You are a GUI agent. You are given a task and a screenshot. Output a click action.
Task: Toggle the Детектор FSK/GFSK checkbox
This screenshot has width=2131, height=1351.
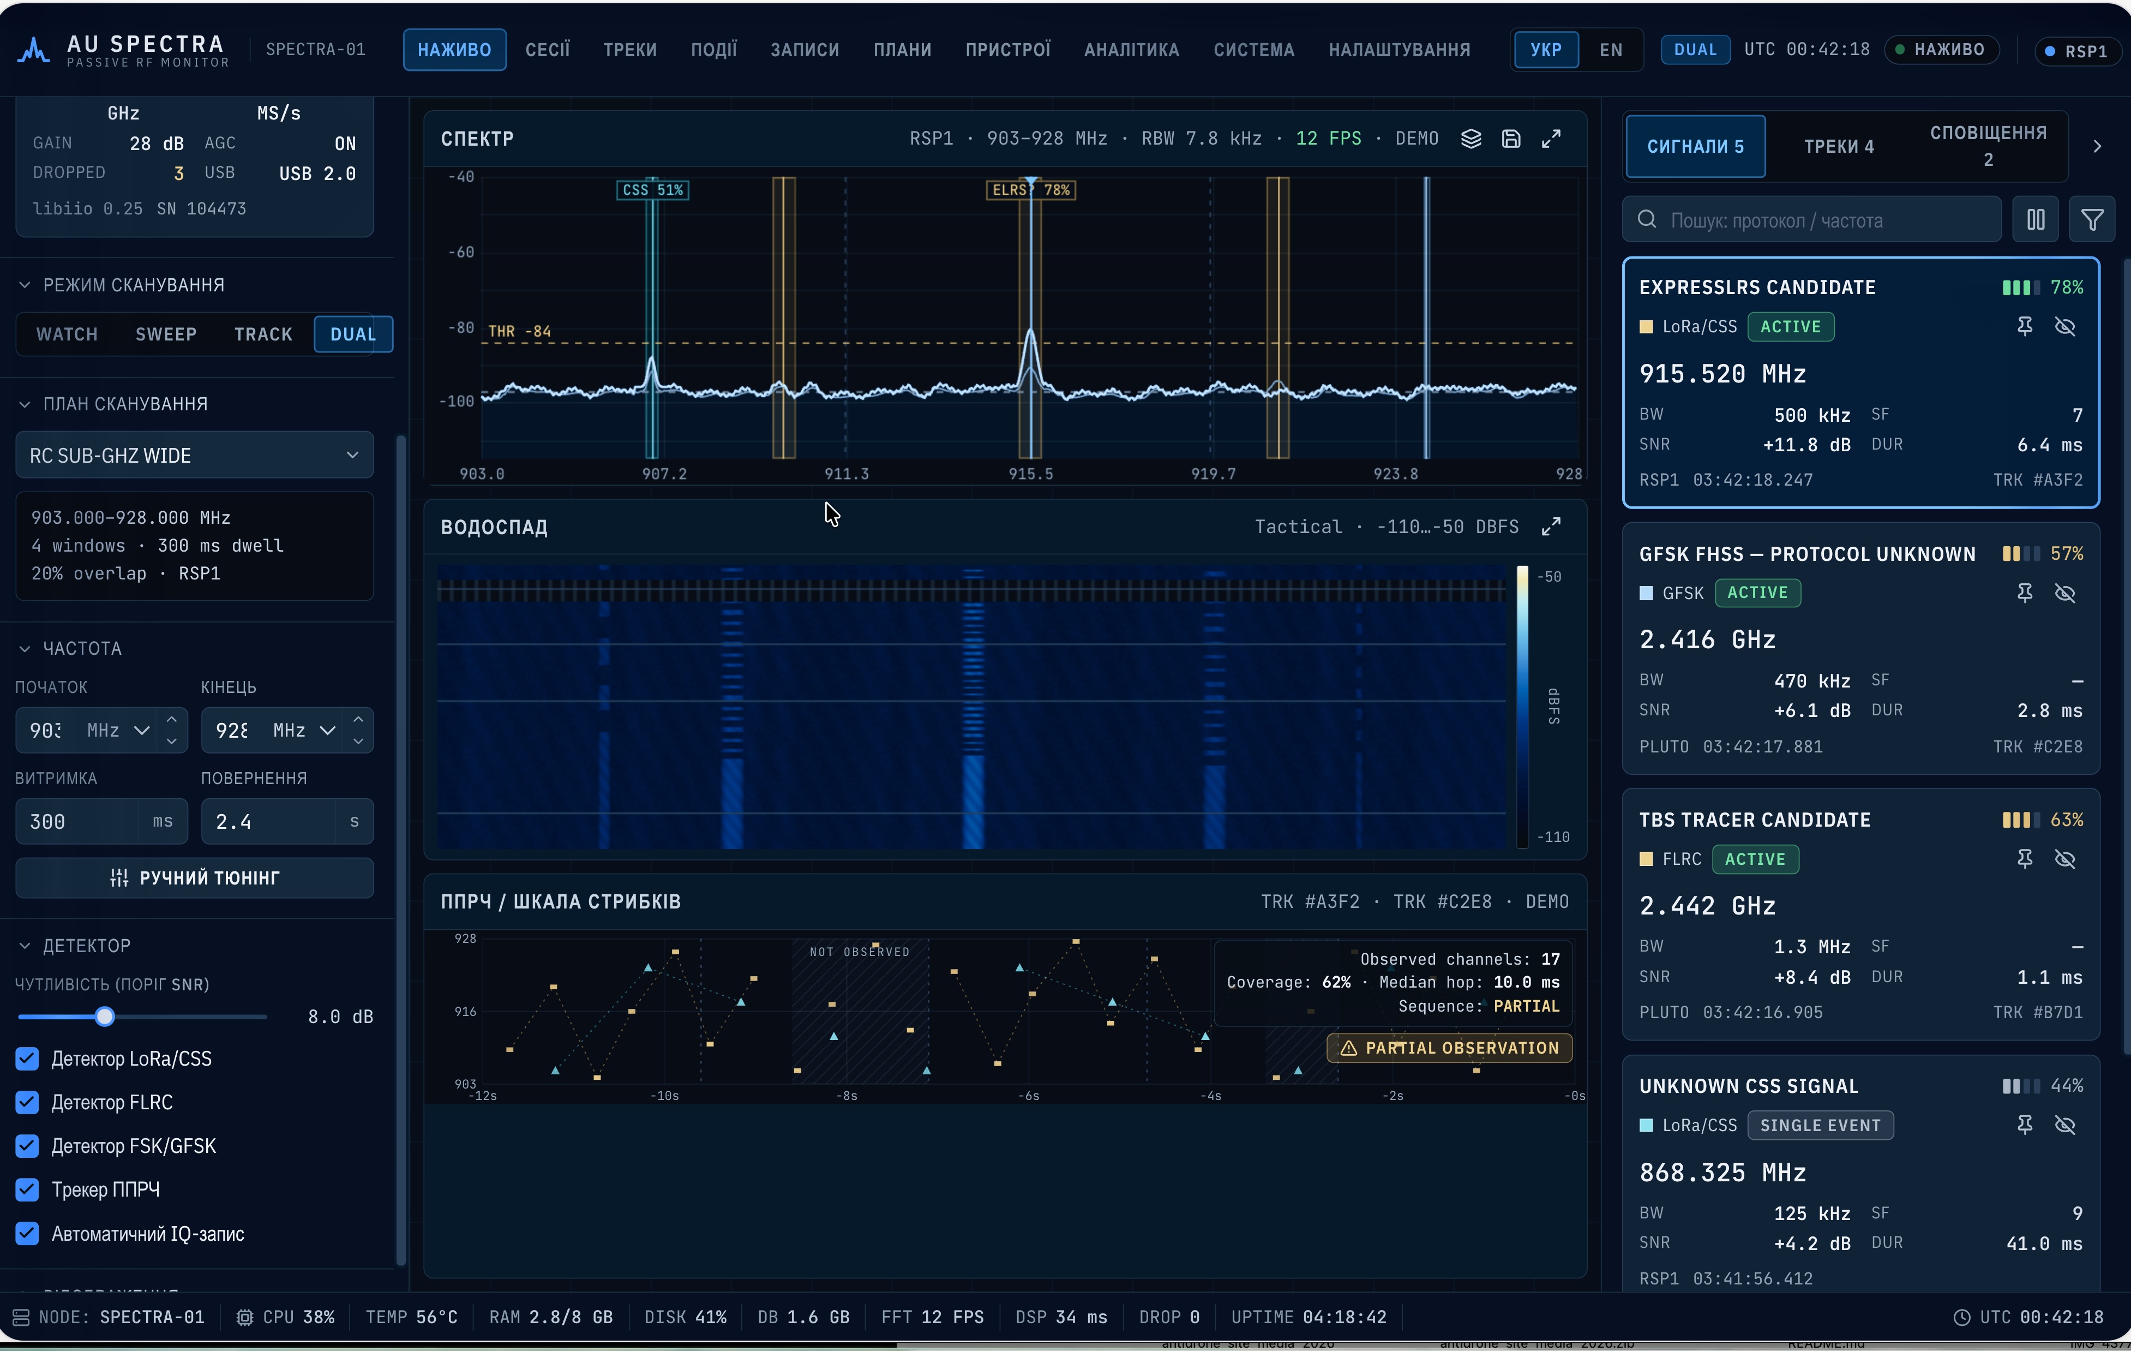point(27,1146)
